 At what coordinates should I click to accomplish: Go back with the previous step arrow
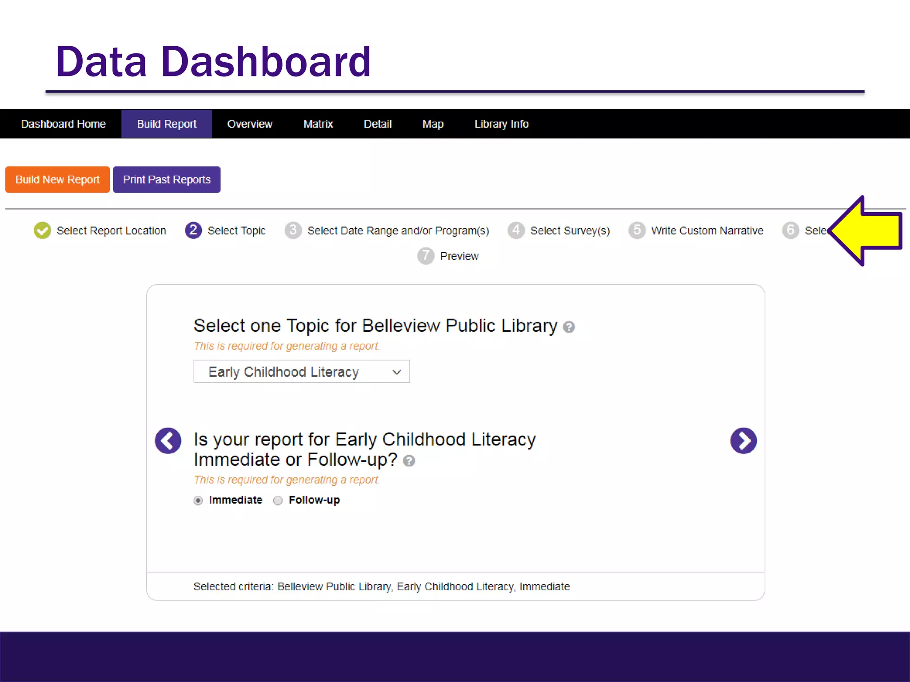[x=168, y=440]
